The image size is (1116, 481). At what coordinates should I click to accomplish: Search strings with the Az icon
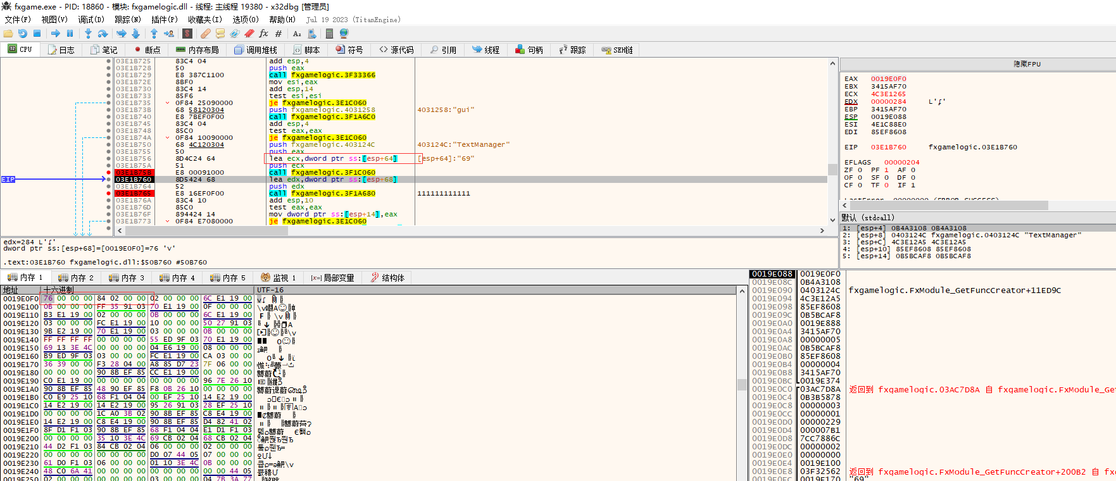click(297, 34)
